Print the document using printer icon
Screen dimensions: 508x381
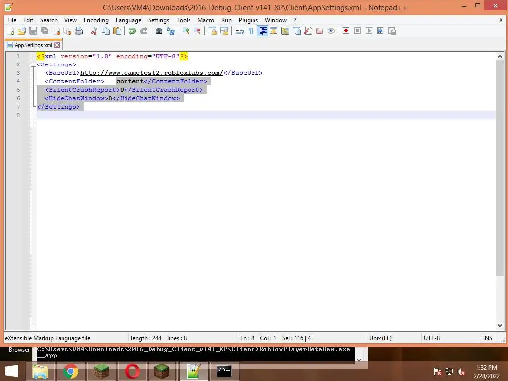[79, 31]
